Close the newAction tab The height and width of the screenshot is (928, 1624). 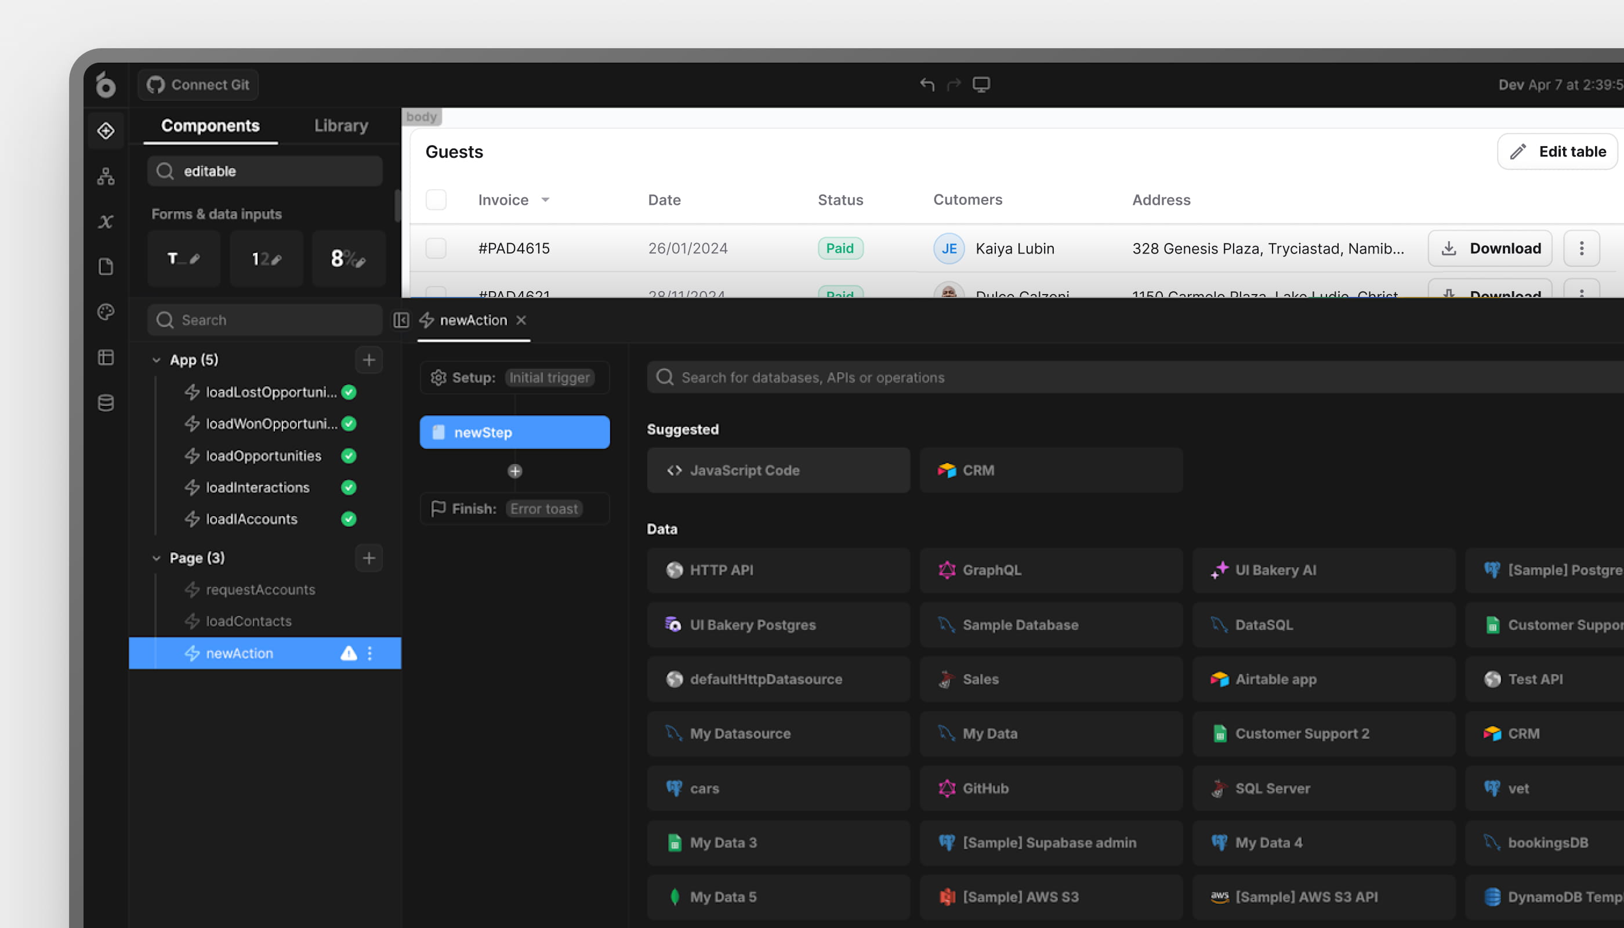521,320
